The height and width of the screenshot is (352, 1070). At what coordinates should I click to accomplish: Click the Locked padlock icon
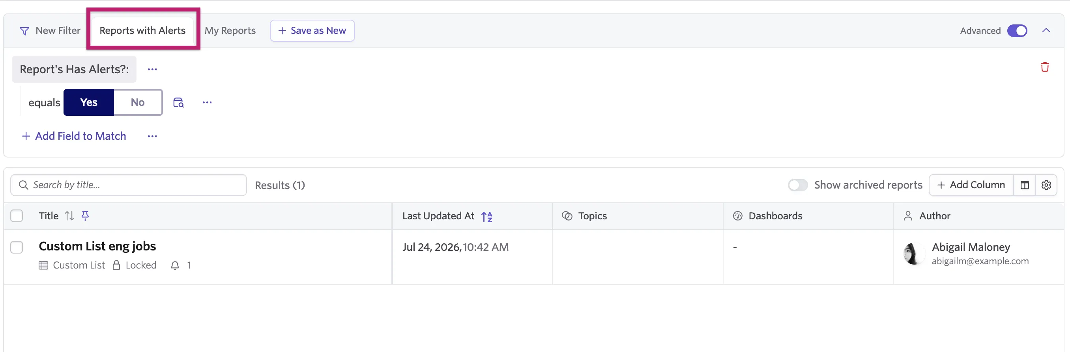117,265
